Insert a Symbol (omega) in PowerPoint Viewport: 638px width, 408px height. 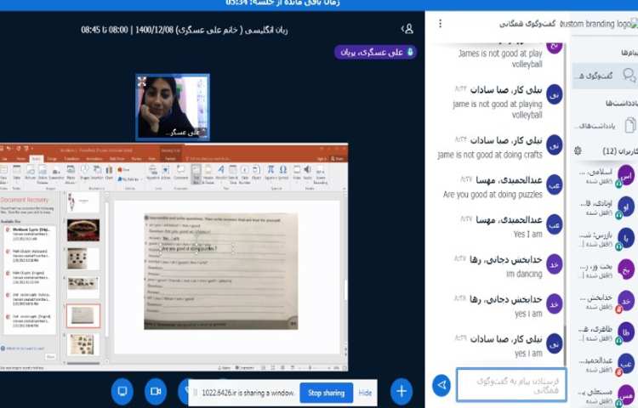[282, 173]
